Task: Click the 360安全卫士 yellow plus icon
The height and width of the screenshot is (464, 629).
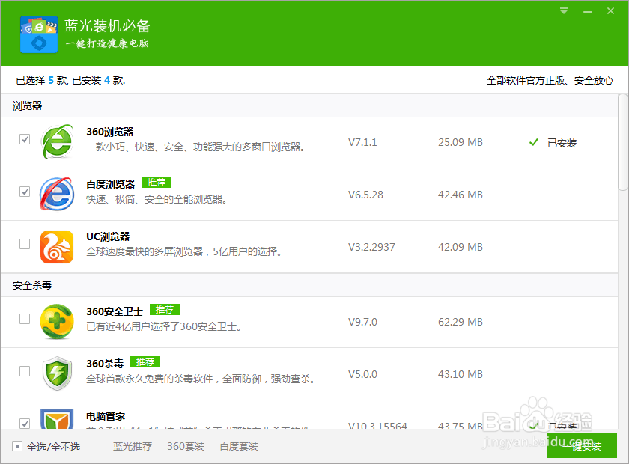Action: (x=57, y=322)
